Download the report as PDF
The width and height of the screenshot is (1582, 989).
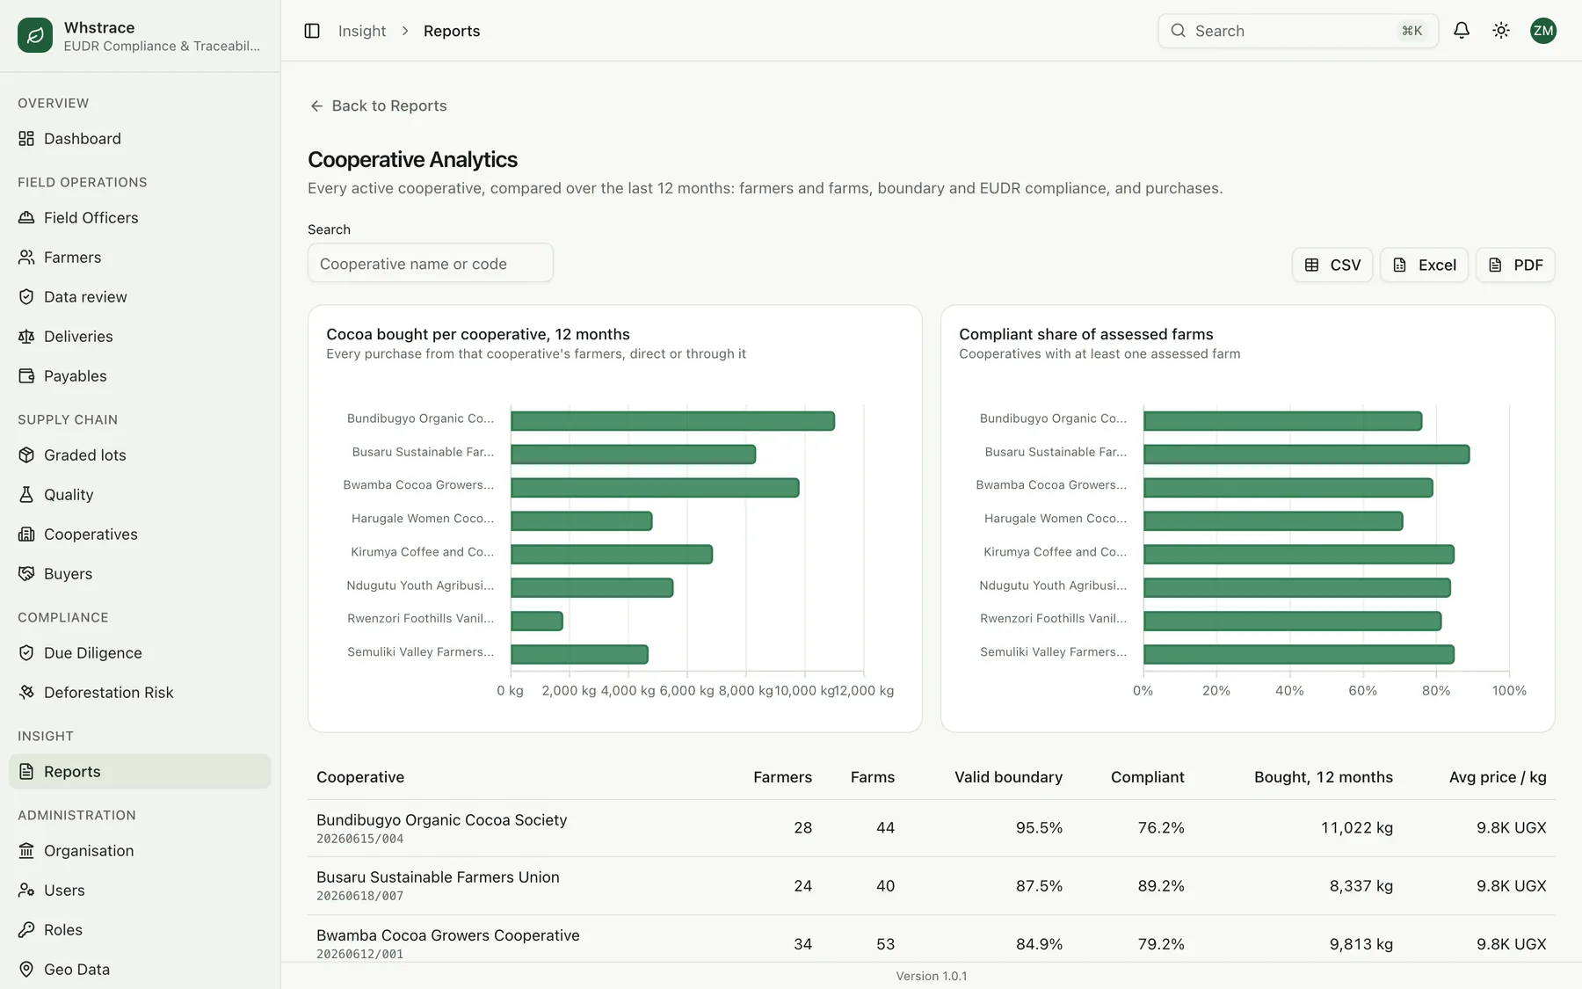1515,265
